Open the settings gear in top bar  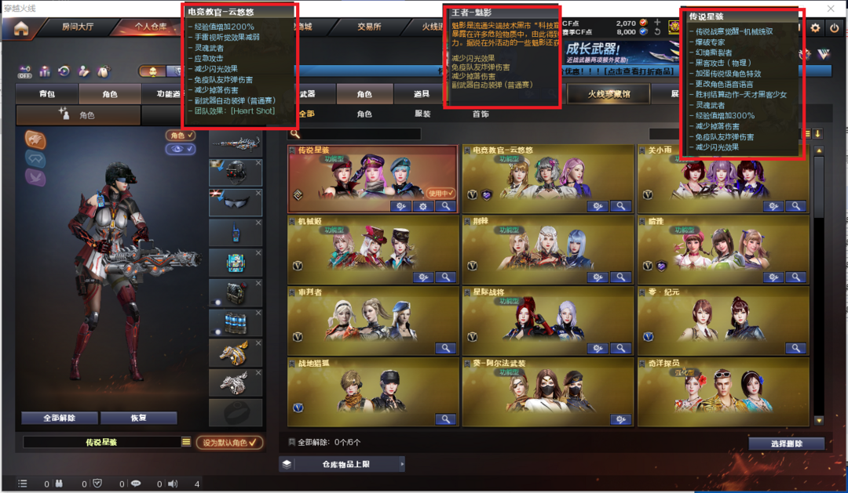[815, 28]
